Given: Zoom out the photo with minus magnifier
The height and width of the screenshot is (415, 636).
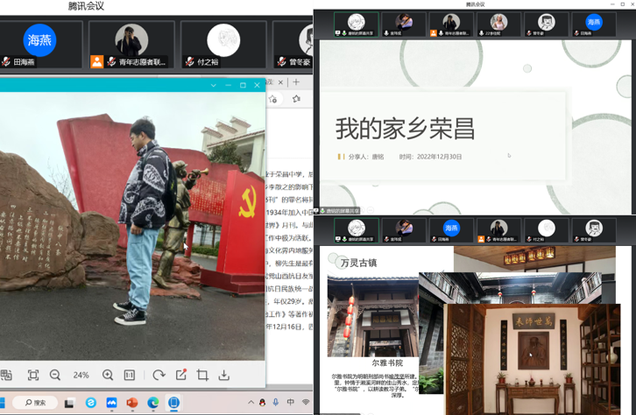Looking at the screenshot, I should click(55, 375).
